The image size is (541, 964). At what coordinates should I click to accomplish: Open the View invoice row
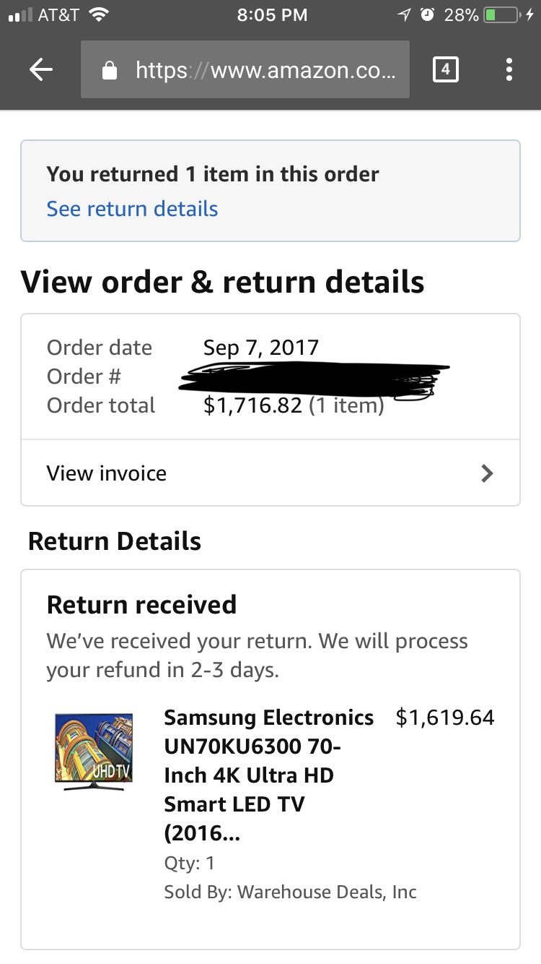pos(270,473)
